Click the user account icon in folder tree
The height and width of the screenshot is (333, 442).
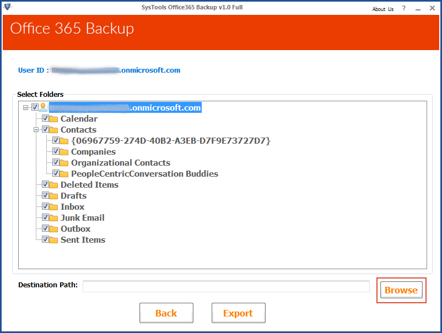click(43, 108)
